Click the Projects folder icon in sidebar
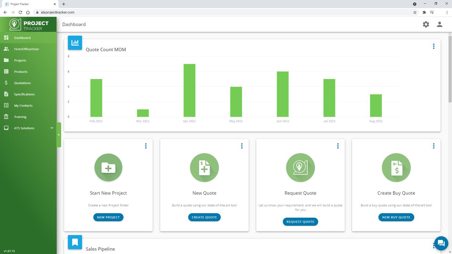452x254 pixels. click(6, 60)
